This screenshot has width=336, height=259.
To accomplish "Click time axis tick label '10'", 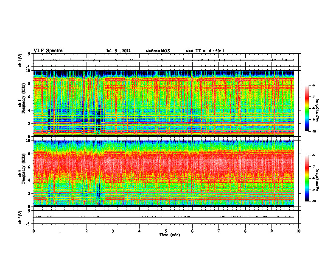I will click(x=298, y=231).
